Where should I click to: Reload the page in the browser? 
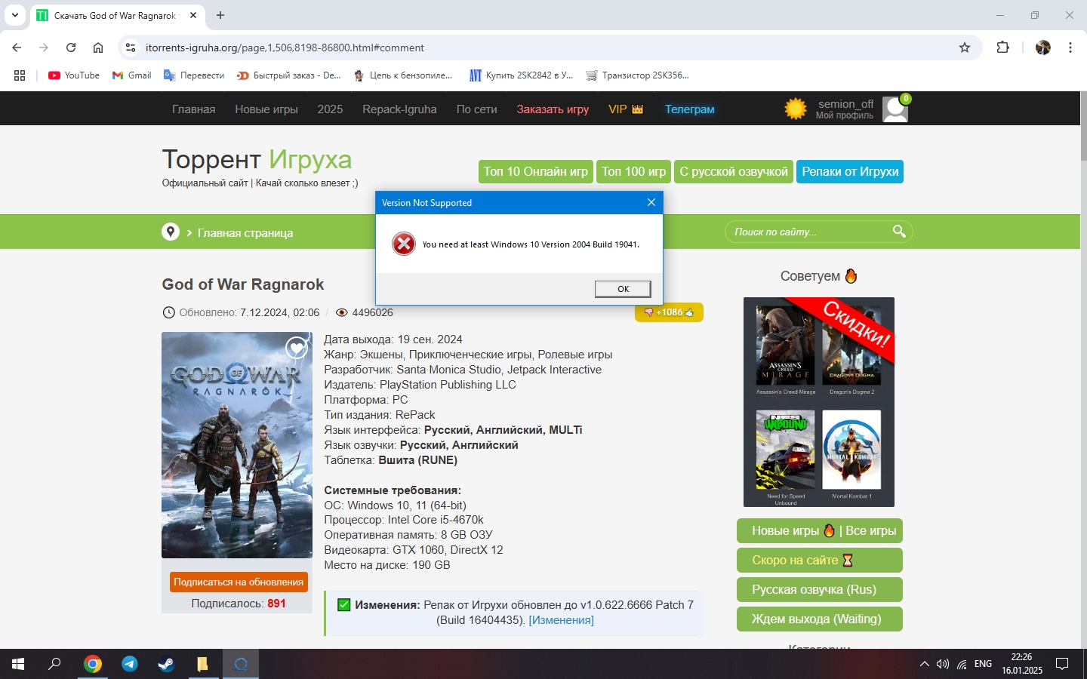point(71,48)
